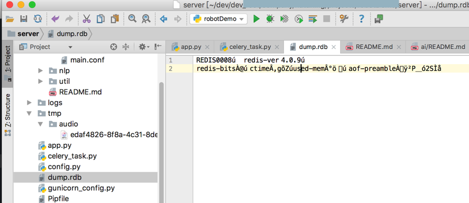Expand the logs folder
This screenshot has width=469, height=203.
(x=29, y=103)
